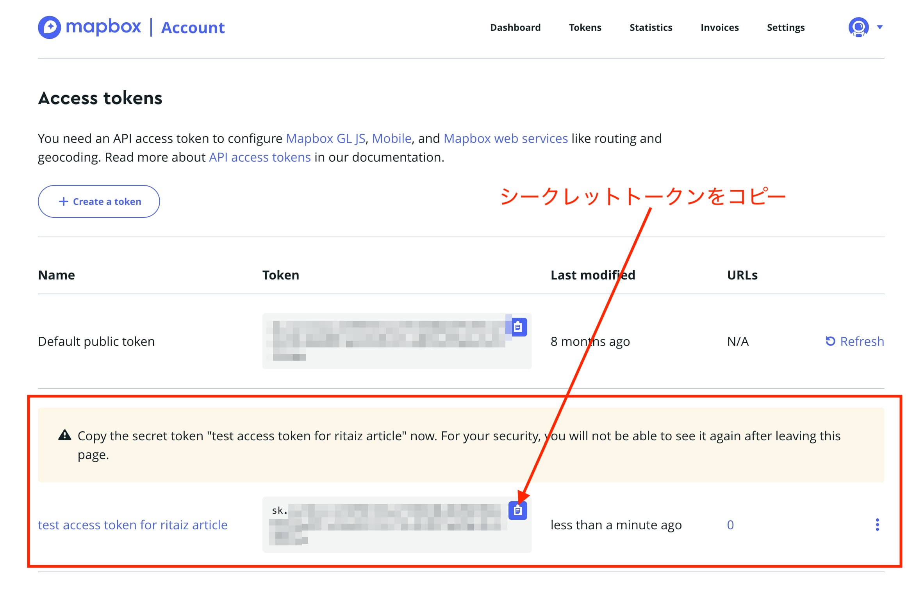This screenshot has height=591, width=924.
Task: Go to the Statistics page
Action: click(x=650, y=27)
